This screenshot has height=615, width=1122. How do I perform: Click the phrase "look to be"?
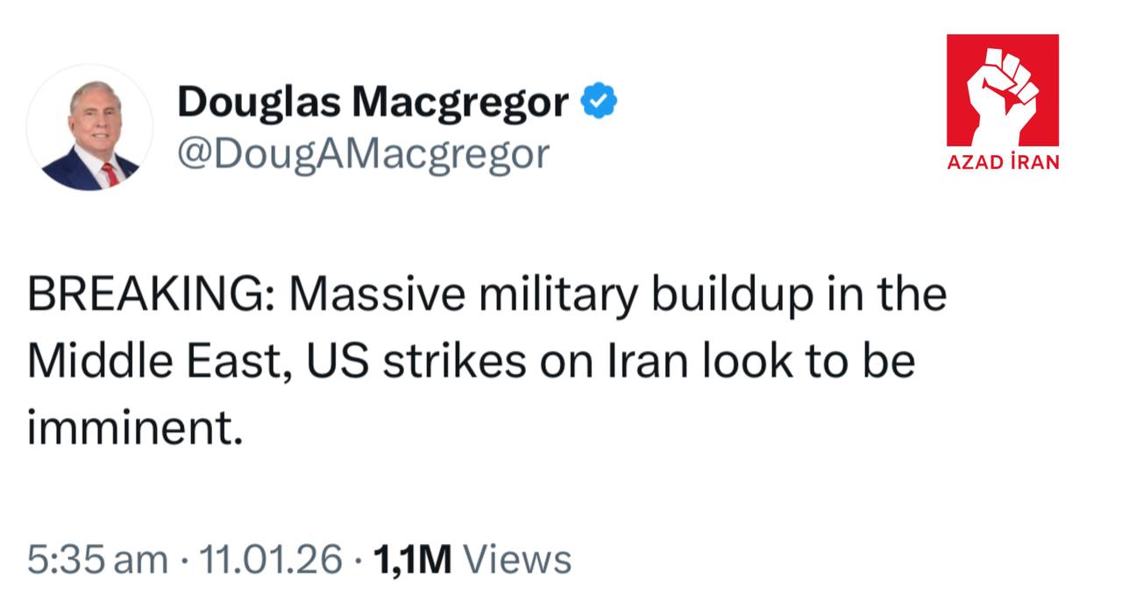point(808,362)
